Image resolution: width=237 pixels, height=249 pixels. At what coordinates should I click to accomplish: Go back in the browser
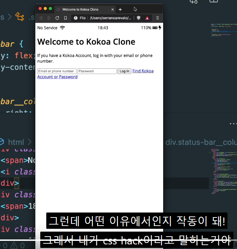coord(41,18)
